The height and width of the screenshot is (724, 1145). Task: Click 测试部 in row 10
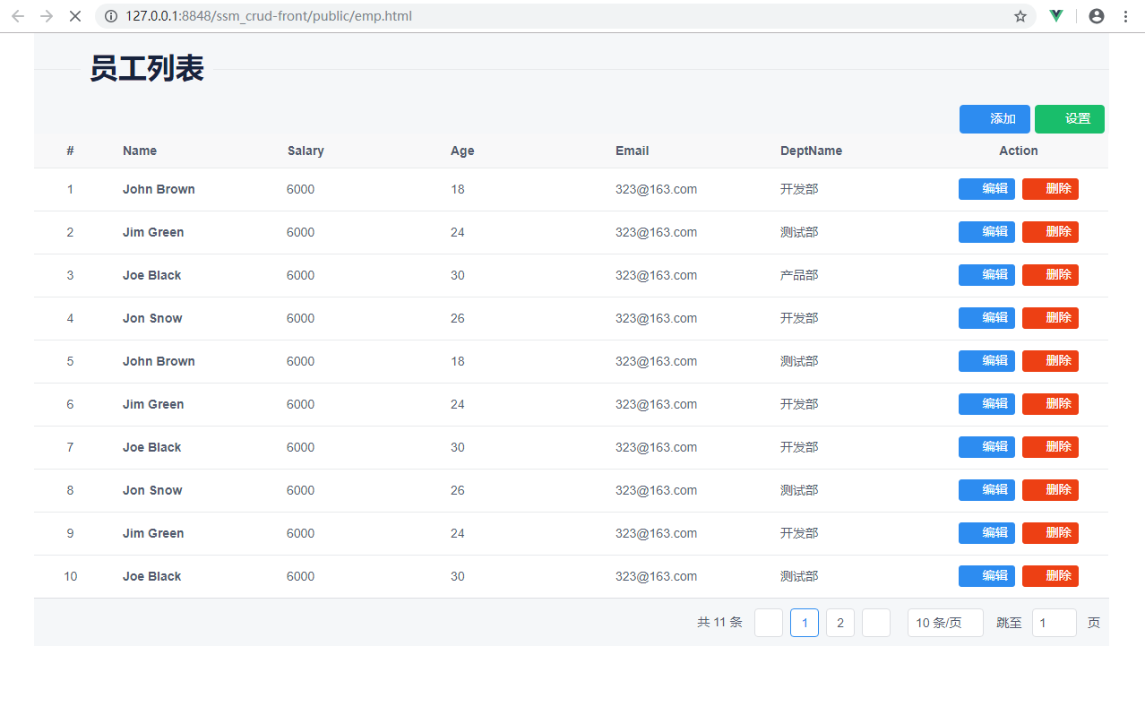[799, 576]
